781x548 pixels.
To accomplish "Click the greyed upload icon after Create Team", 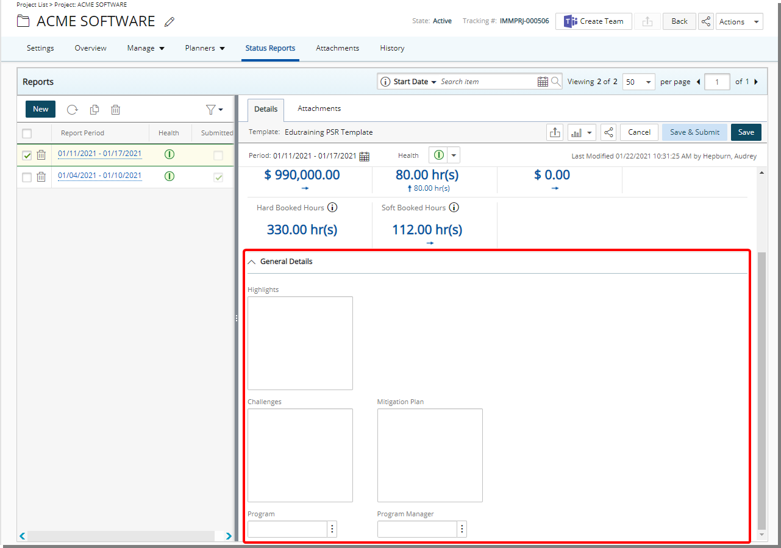I will [647, 21].
